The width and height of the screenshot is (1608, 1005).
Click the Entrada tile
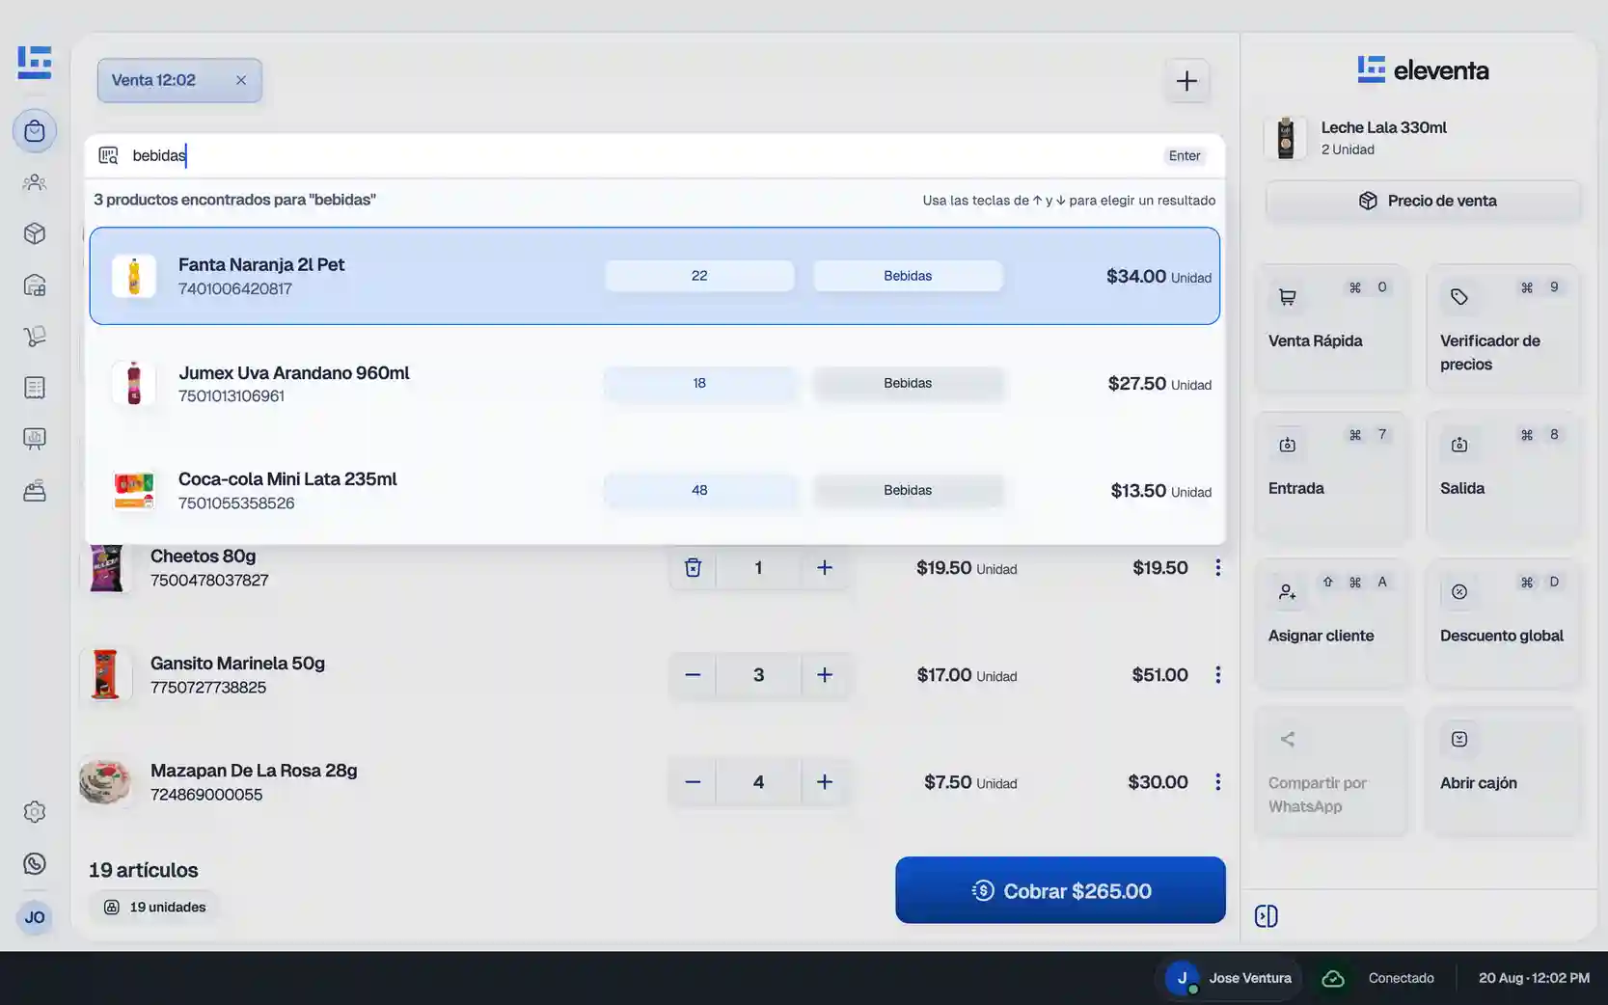[x=1331, y=475]
